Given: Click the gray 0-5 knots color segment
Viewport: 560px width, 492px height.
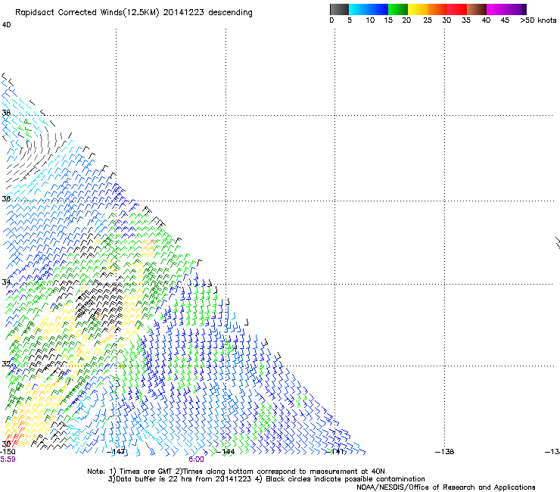Looking at the screenshot, I should pyautogui.click(x=339, y=9).
